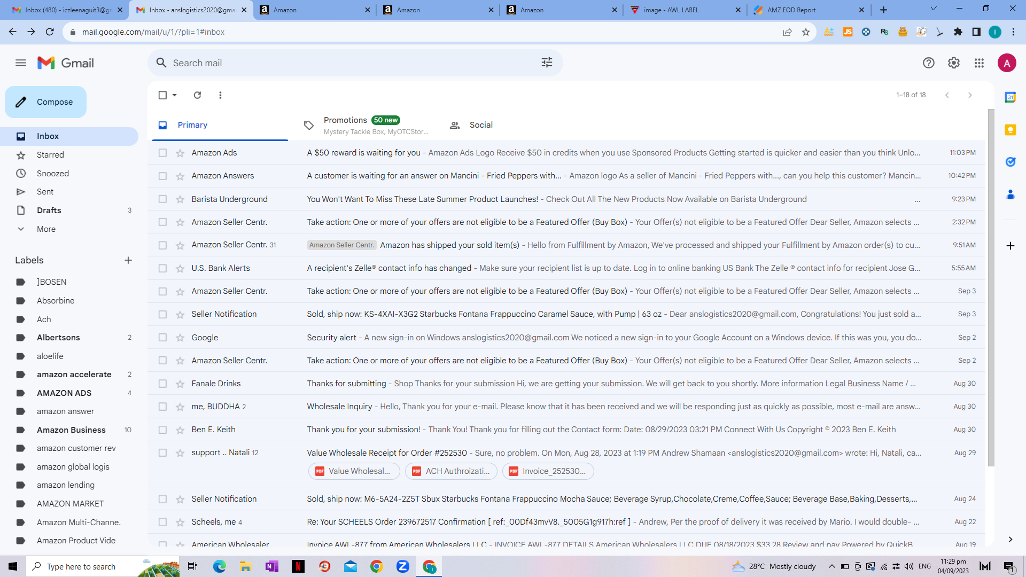
Task: Get add-ons plus icon in side panel
Action: [1010, 246]
